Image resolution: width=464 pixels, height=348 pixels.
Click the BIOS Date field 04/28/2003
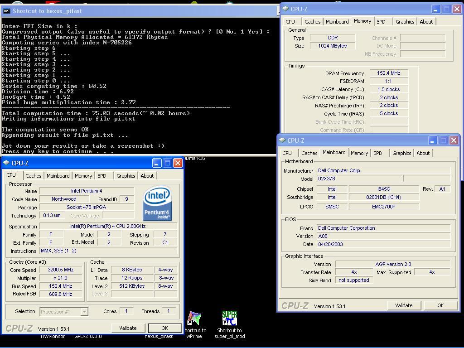(383, 244)
